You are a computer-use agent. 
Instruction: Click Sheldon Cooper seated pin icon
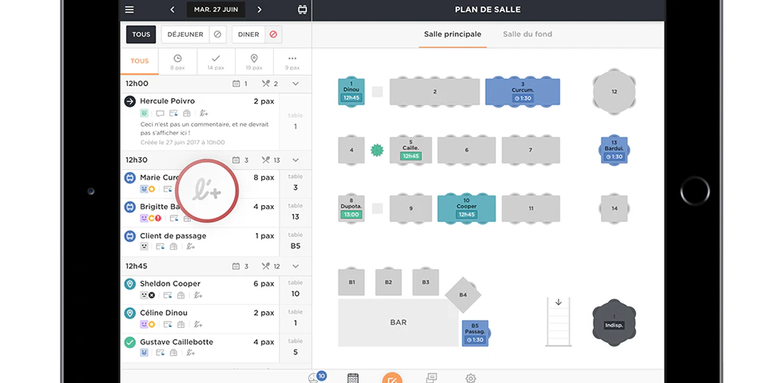point(129,284)
